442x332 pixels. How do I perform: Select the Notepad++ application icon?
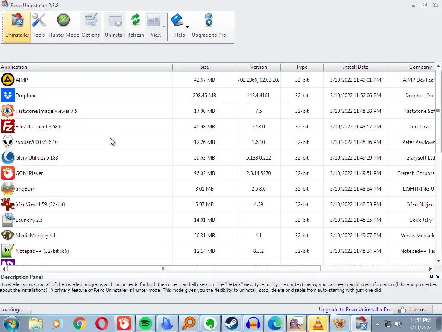click(x=8, y=251)
